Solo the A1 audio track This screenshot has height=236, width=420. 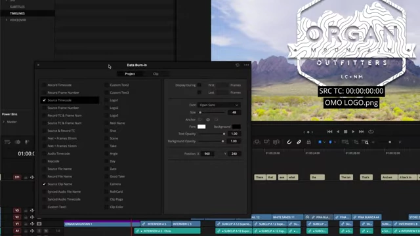click(39, 231)
